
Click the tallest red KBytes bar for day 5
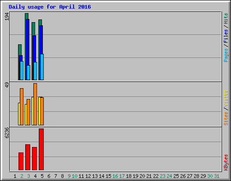pyautogui.click(x=42, y=149)
